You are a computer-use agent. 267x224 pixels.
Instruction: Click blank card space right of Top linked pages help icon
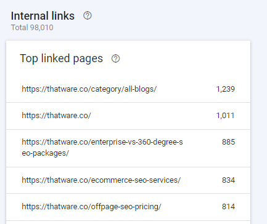click(x=181, y=58)
